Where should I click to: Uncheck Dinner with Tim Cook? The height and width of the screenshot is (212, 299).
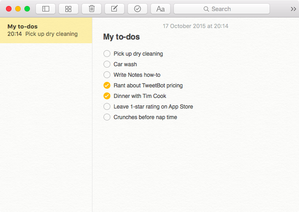pyautogui.click(x=107, y=96)
